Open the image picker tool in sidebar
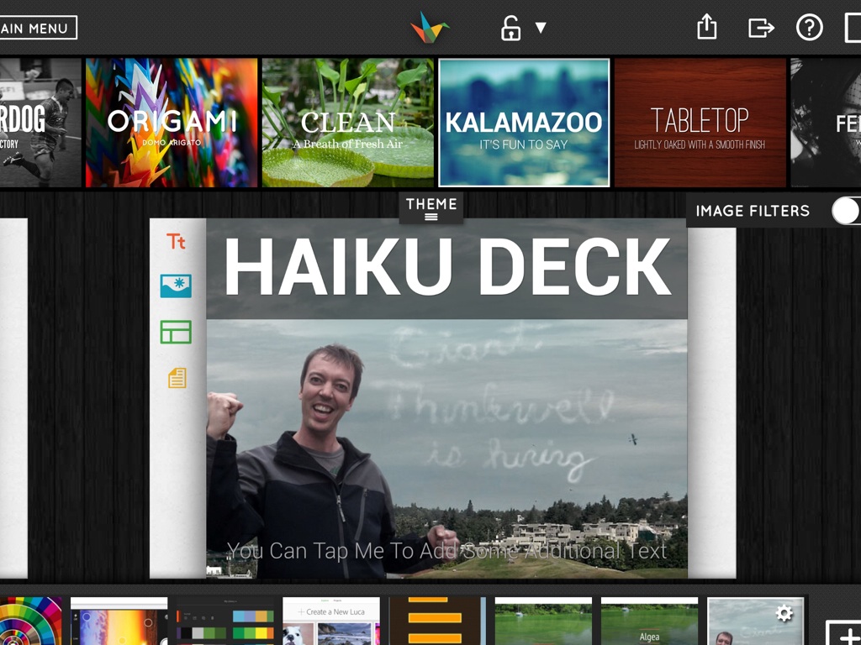This screenshot has height=645, width=861. [176, 286]
